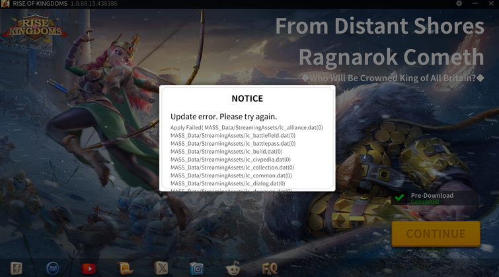Click the lc_dialog.dat error line

(228, 183)
